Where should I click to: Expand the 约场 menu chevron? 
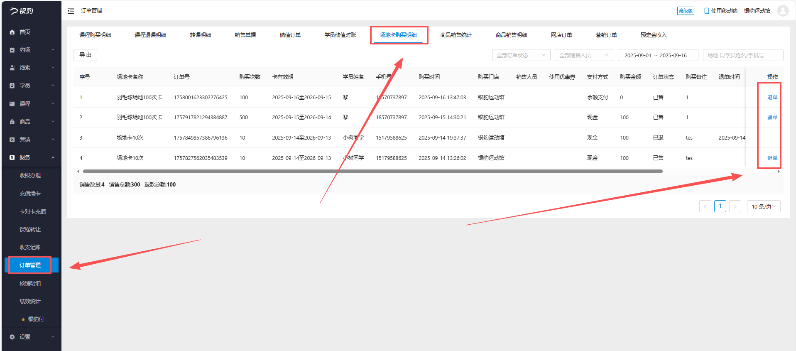coord(53,50)
